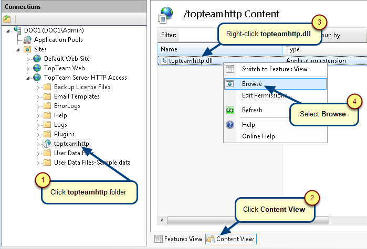Screen dimensions: 367x249
Task: Expand the TopTeam Web node
Action: click(x=28, y=69)
